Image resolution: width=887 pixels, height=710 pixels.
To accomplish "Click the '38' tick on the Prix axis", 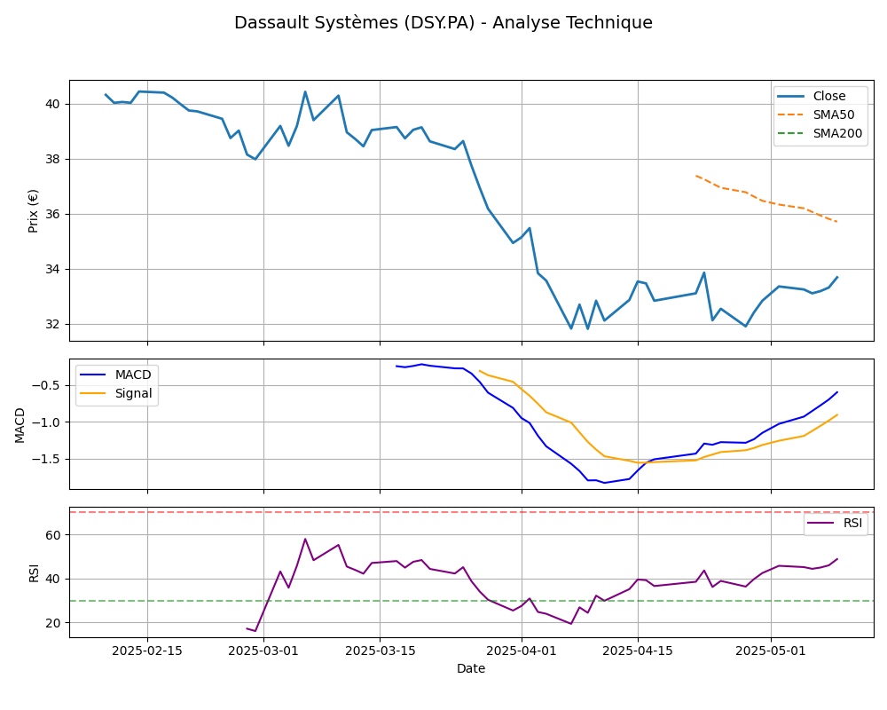I will [52, 160].
